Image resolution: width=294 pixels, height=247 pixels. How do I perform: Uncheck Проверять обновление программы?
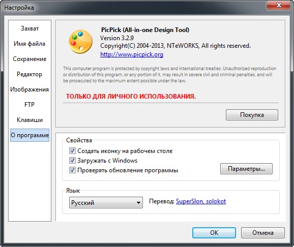click(72, 170)
